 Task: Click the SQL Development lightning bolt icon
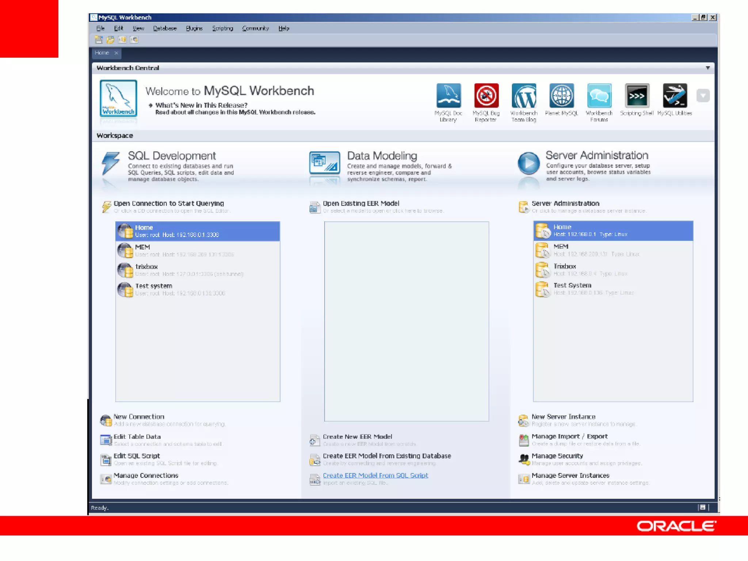[x=110, y=163]
